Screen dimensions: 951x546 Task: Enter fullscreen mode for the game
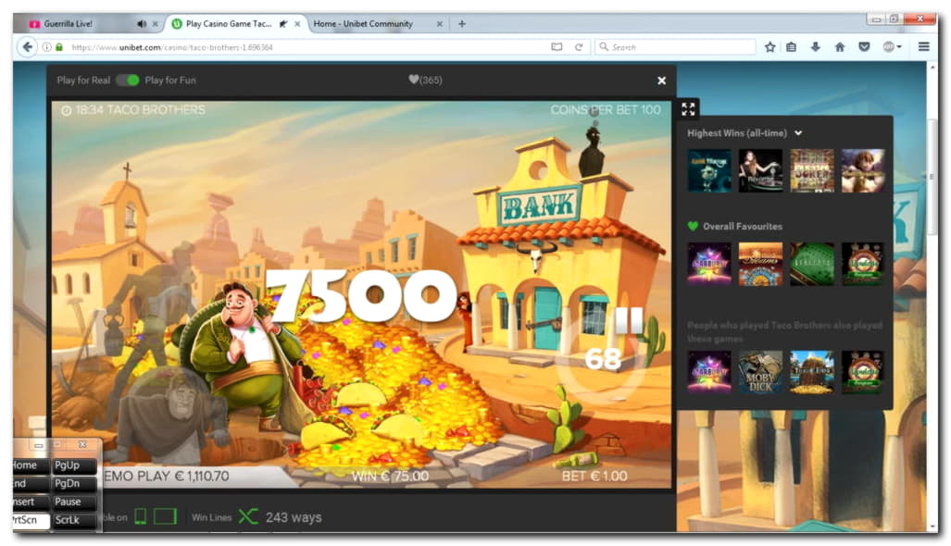(688, 109)
